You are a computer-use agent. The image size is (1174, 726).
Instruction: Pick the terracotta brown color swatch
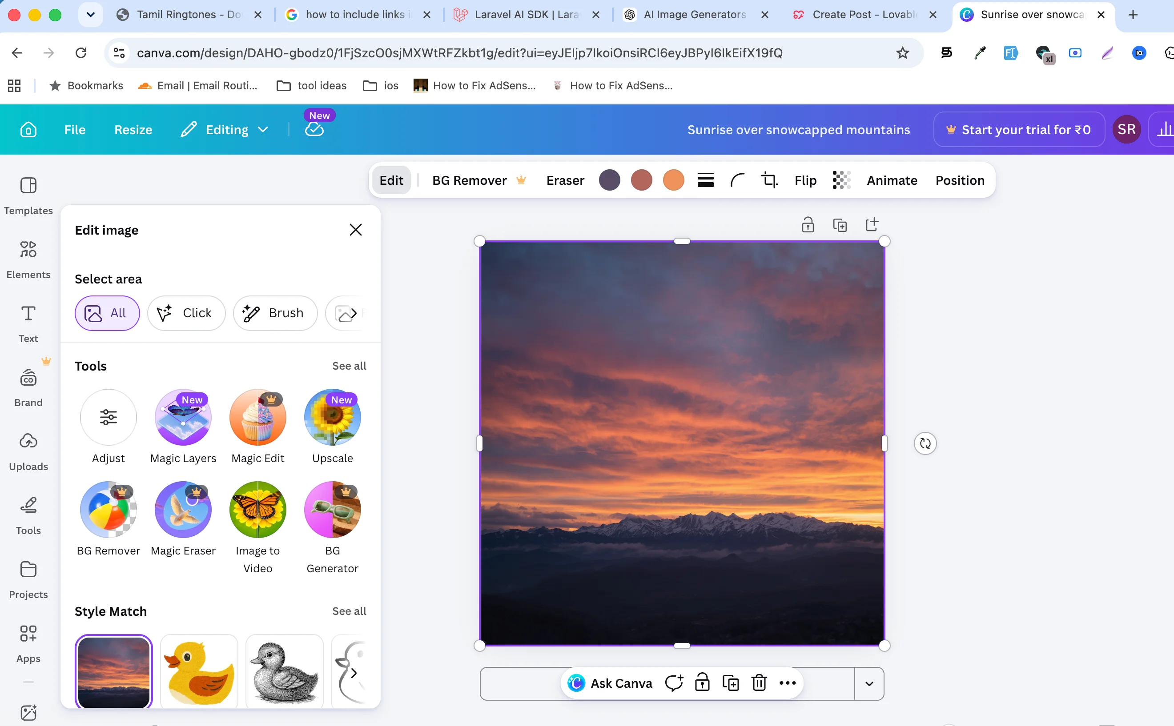tap(642, 180)
